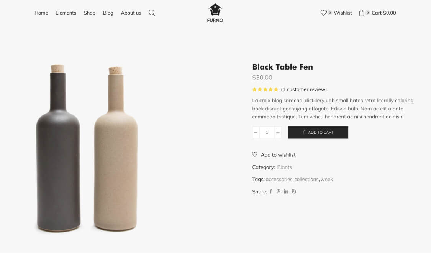Click the product bottles image
This screenshot has height=253, width=431.
click(87, 149)
